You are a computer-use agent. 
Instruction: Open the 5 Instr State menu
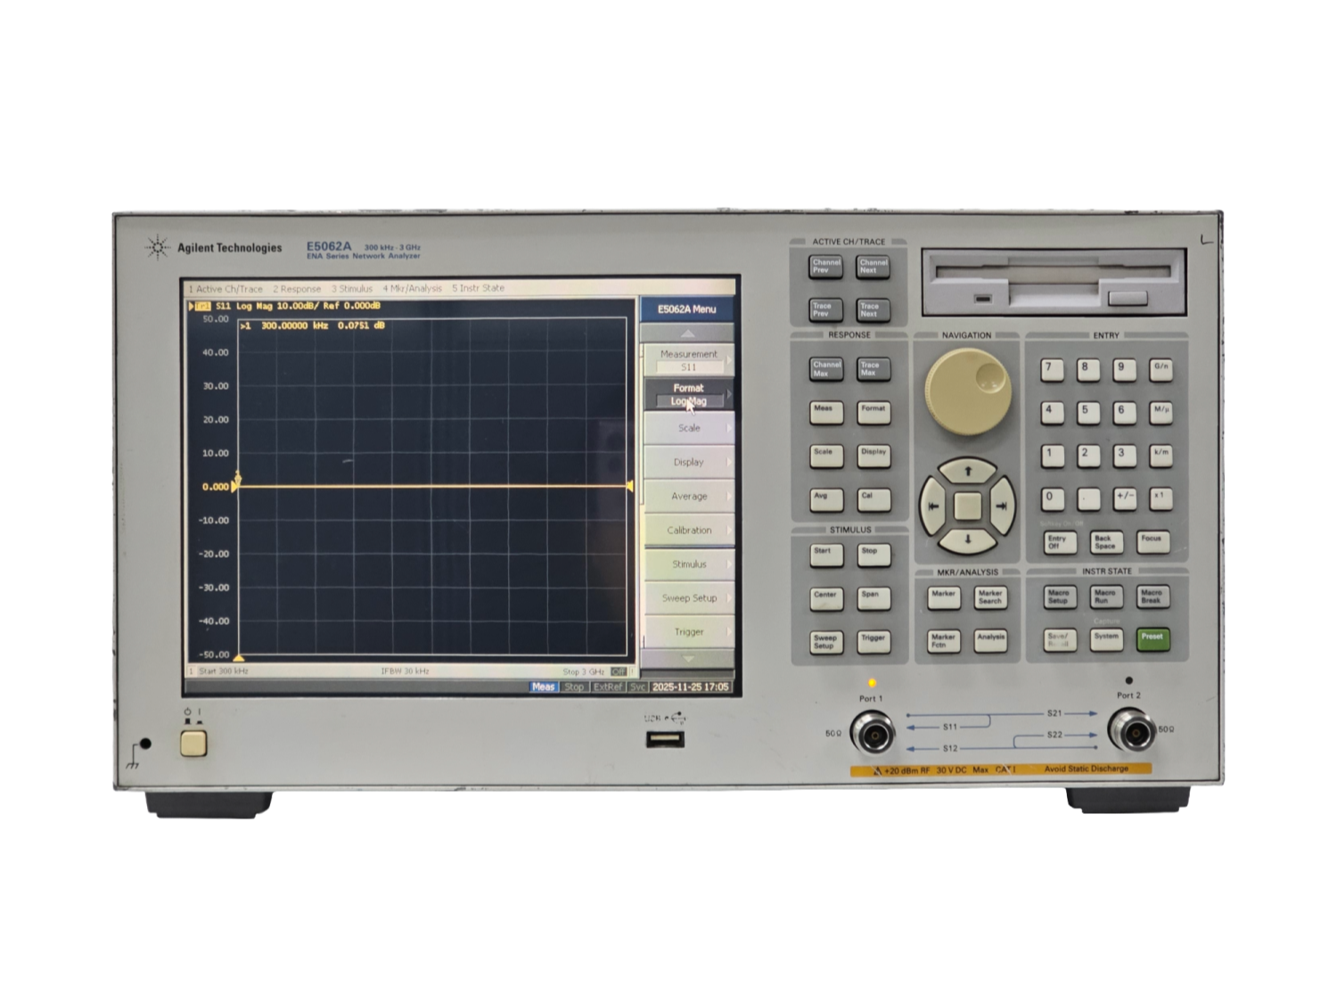[x=478, y=289]
